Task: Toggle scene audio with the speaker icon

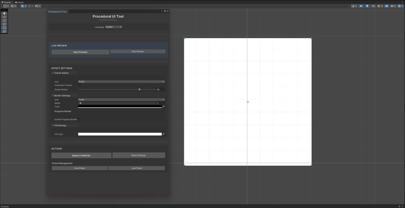Action: coord(374,6)
